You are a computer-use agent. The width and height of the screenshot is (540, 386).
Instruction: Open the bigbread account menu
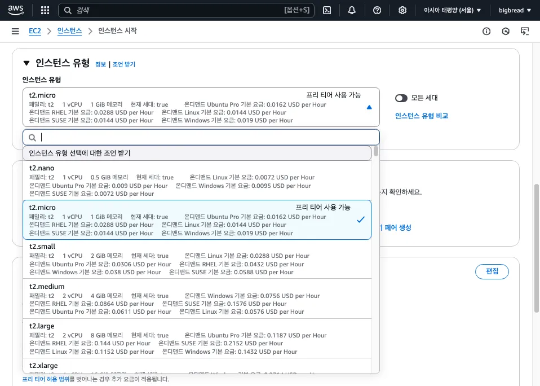pyautogui.click(x=515, y=10)
